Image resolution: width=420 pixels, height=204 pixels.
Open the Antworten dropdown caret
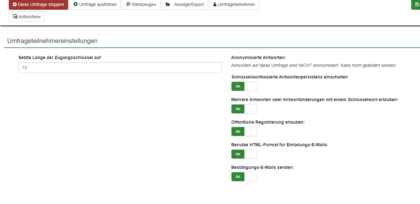[x=40, y=17]
